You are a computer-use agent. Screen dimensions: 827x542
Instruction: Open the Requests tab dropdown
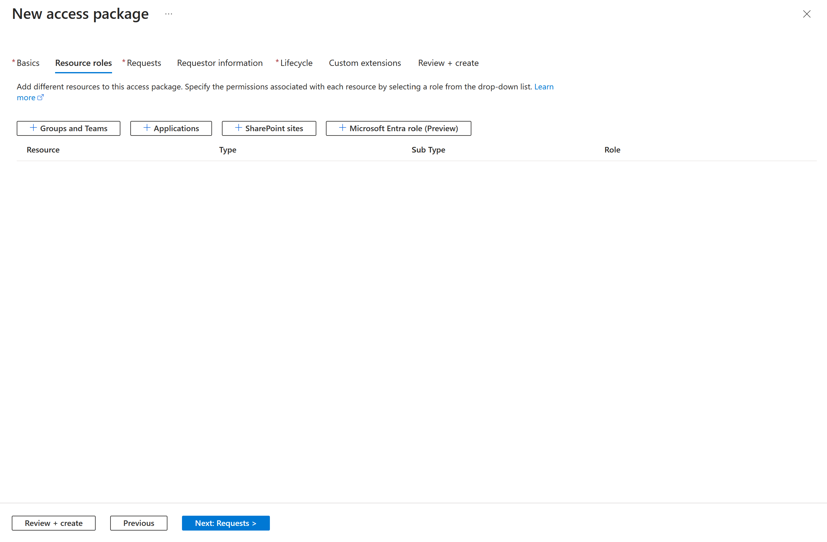tap(143, 62)
